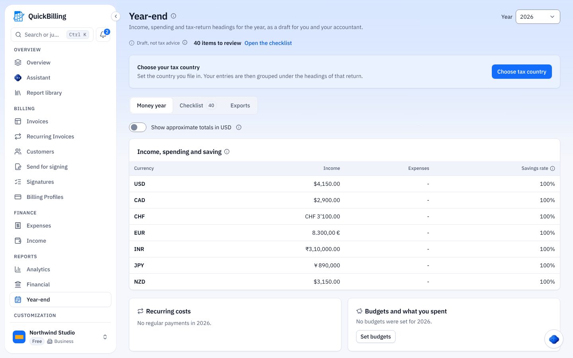Open the Year 2026 dropdown
This screenshot has width=573, height=358.
[538, 17]
